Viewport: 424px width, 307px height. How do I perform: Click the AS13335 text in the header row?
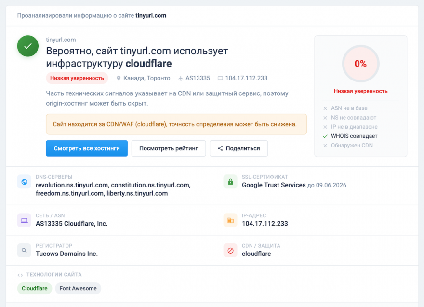pos(198,78)
